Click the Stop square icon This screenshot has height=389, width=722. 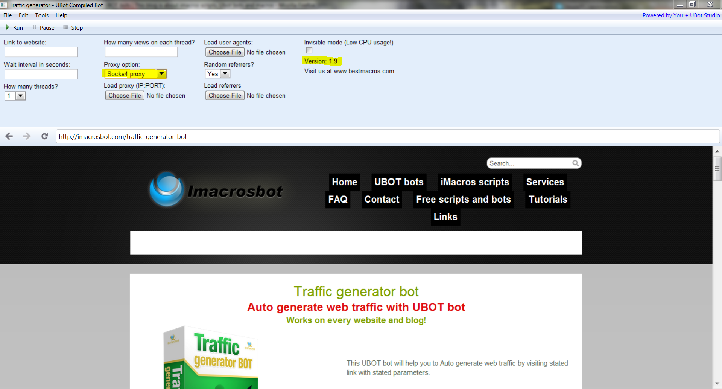pyautogui.click(x=65, y=27)
